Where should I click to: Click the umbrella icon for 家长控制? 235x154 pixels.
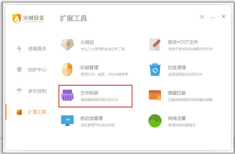coord(19,91)
